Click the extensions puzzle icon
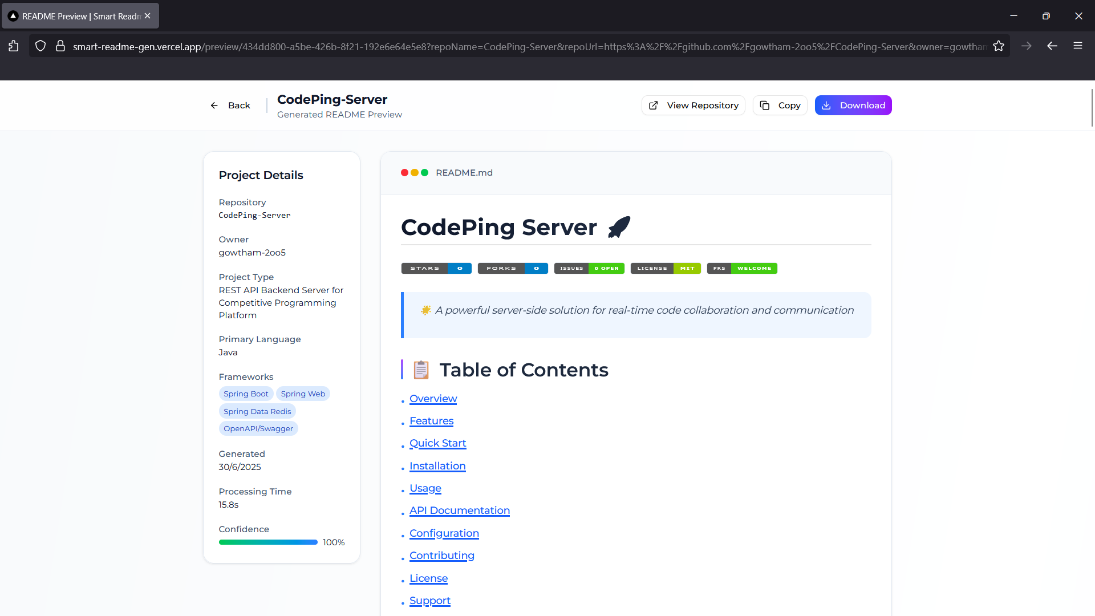This screenshot has height=616, width=1095. click(x=14, y=46)
